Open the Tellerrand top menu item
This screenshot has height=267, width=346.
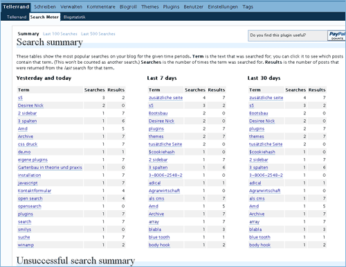click(16, 7)
